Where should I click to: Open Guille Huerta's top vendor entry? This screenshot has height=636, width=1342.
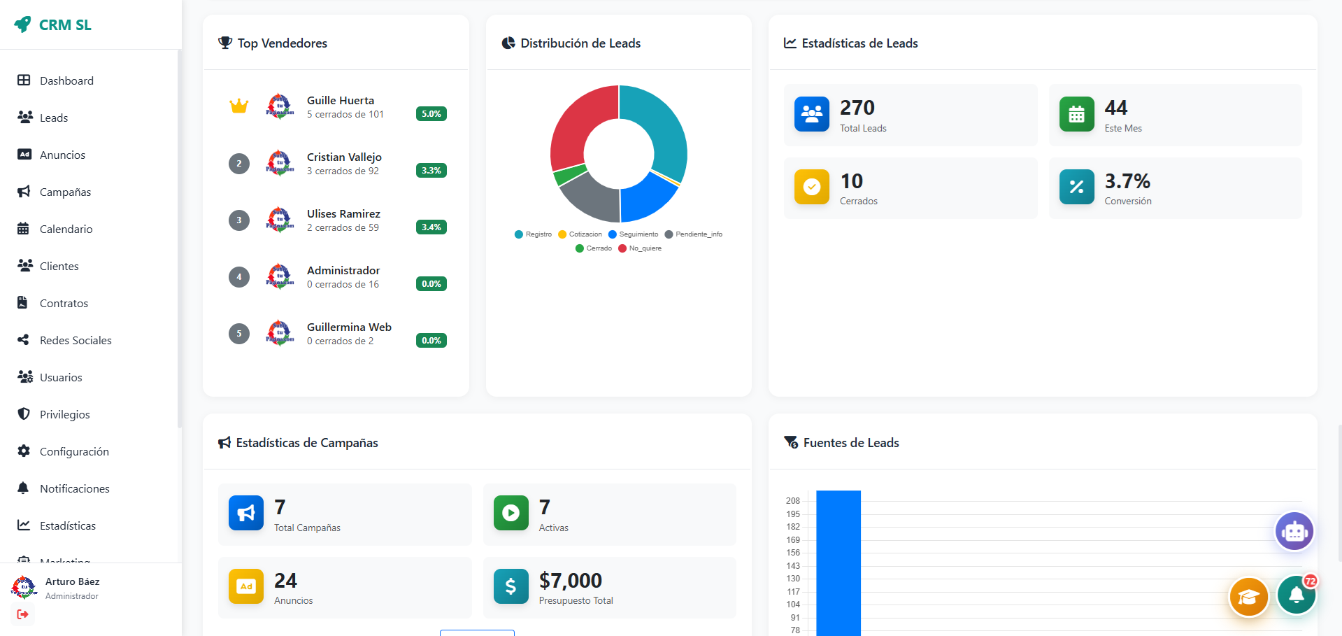[x=340, y=106]
